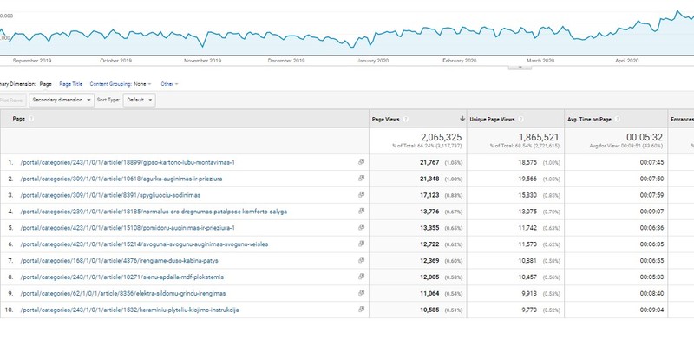Viewport: 694px width, 339px height.
Task: Click help icon next to Page column header
Action: [x=31, y=119]
